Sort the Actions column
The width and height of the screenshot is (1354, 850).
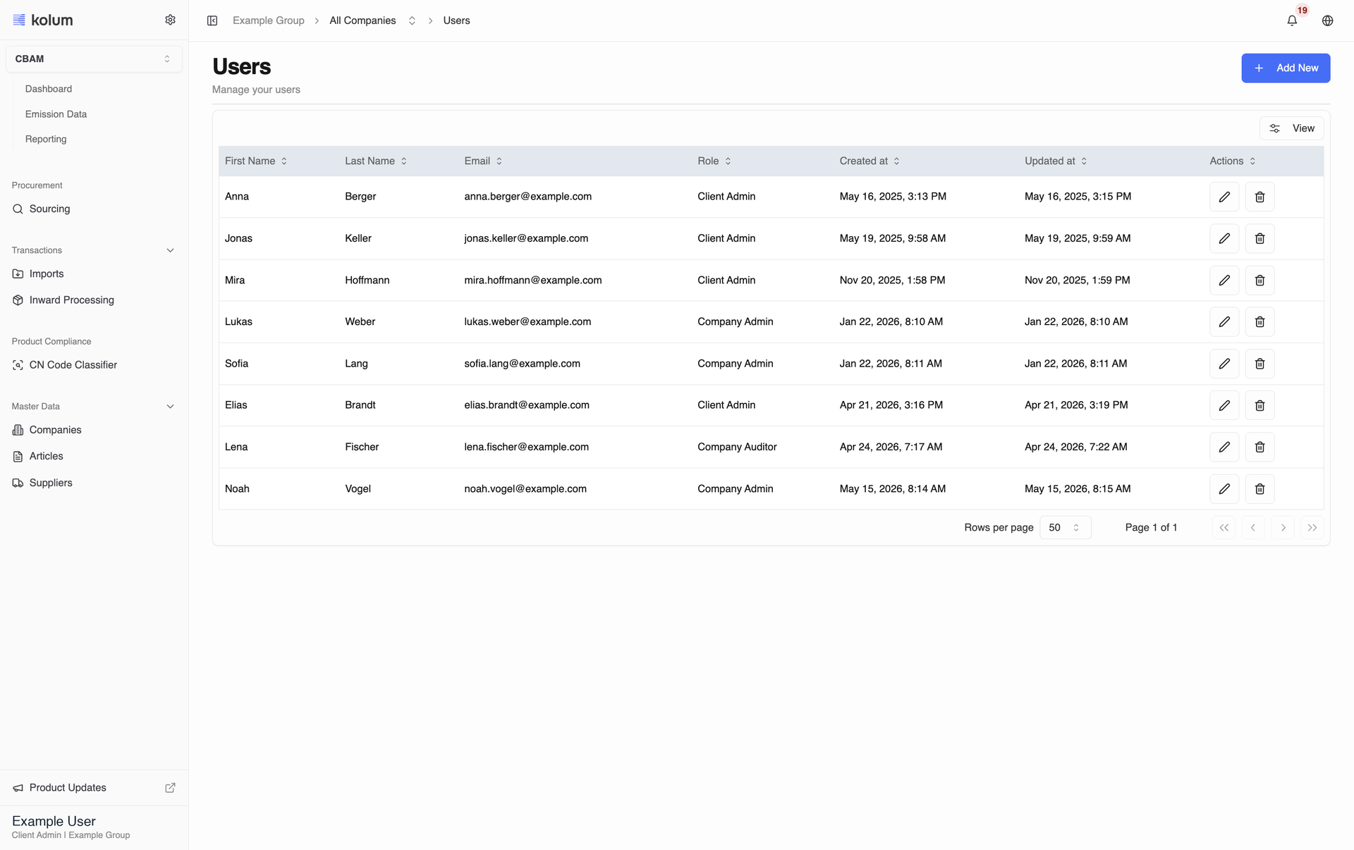[1233, 161]
